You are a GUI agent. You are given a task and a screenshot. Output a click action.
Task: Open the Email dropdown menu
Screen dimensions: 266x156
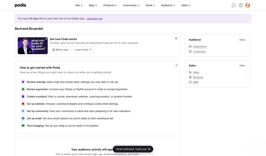coord(150,5)
